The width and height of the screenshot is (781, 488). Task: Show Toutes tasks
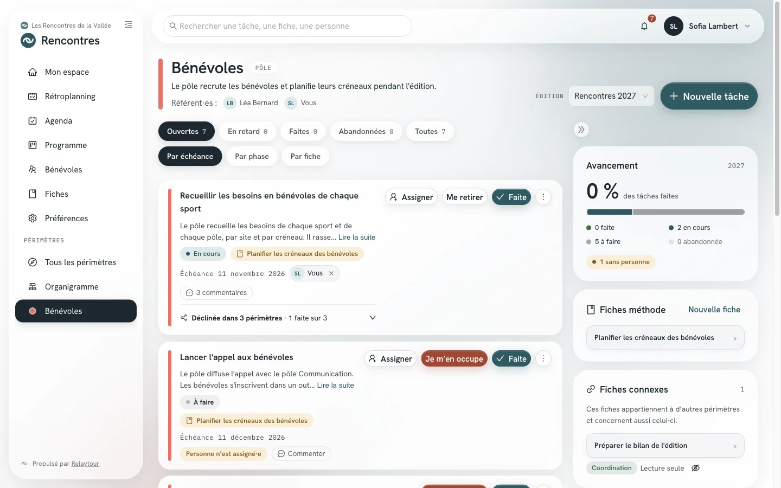(x=430, y=131)
